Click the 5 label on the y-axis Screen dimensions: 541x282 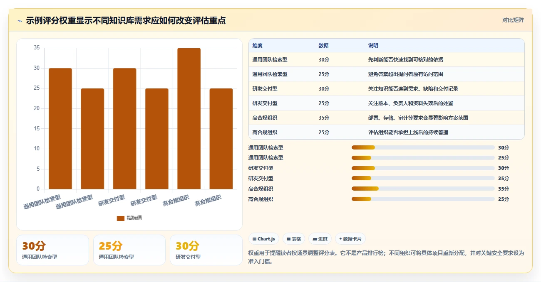[38, 169]
